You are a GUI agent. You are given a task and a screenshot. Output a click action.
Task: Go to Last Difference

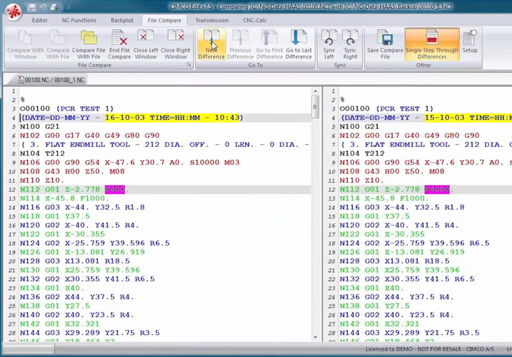[299, 44]
